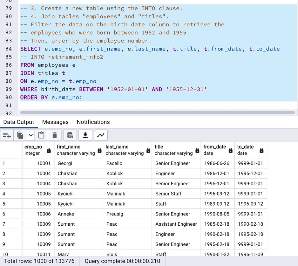Open the copy options dropdown arrow

click(x=31, y=135)
